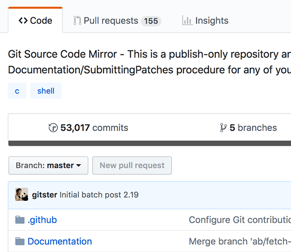View the 5 branches link
This screenshot has height=252, width=291.
(x=248, y=128)
